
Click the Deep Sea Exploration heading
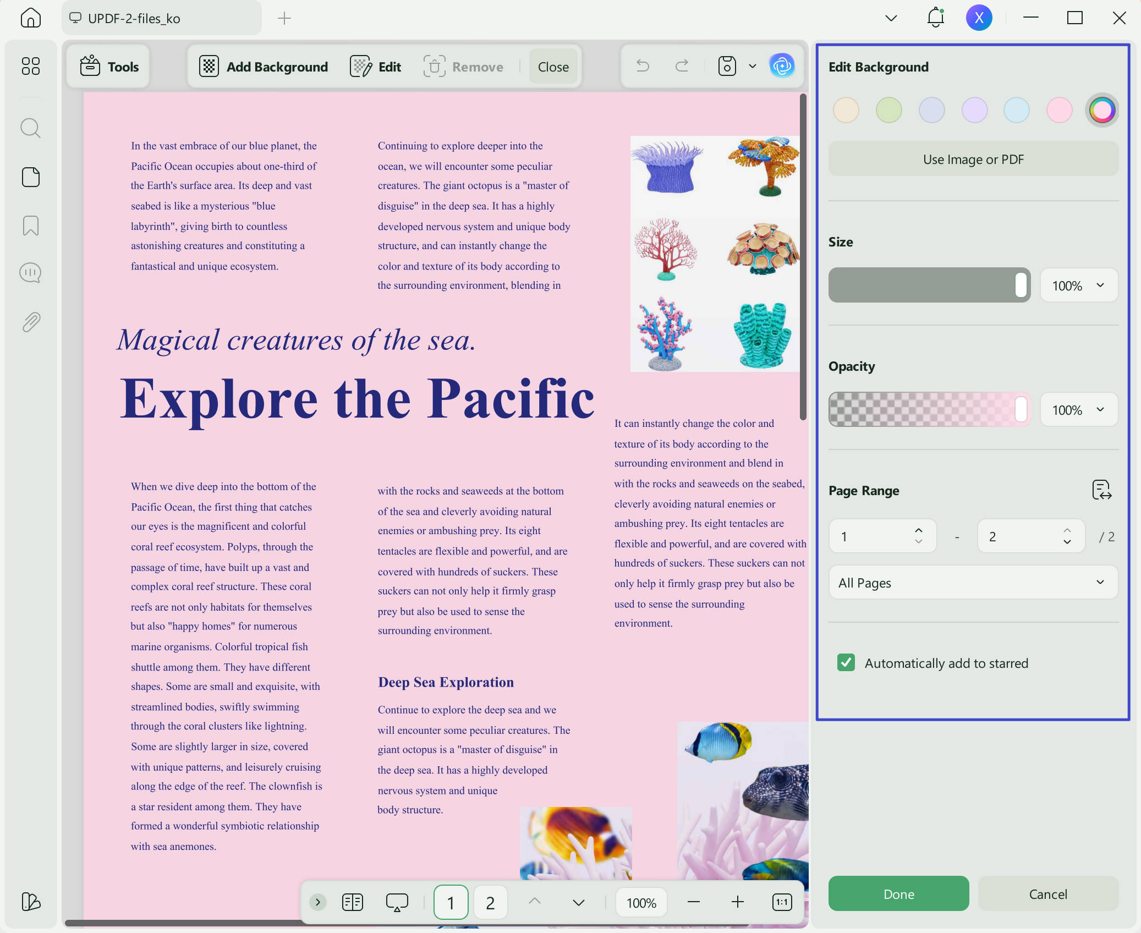(x=446, y=682)
